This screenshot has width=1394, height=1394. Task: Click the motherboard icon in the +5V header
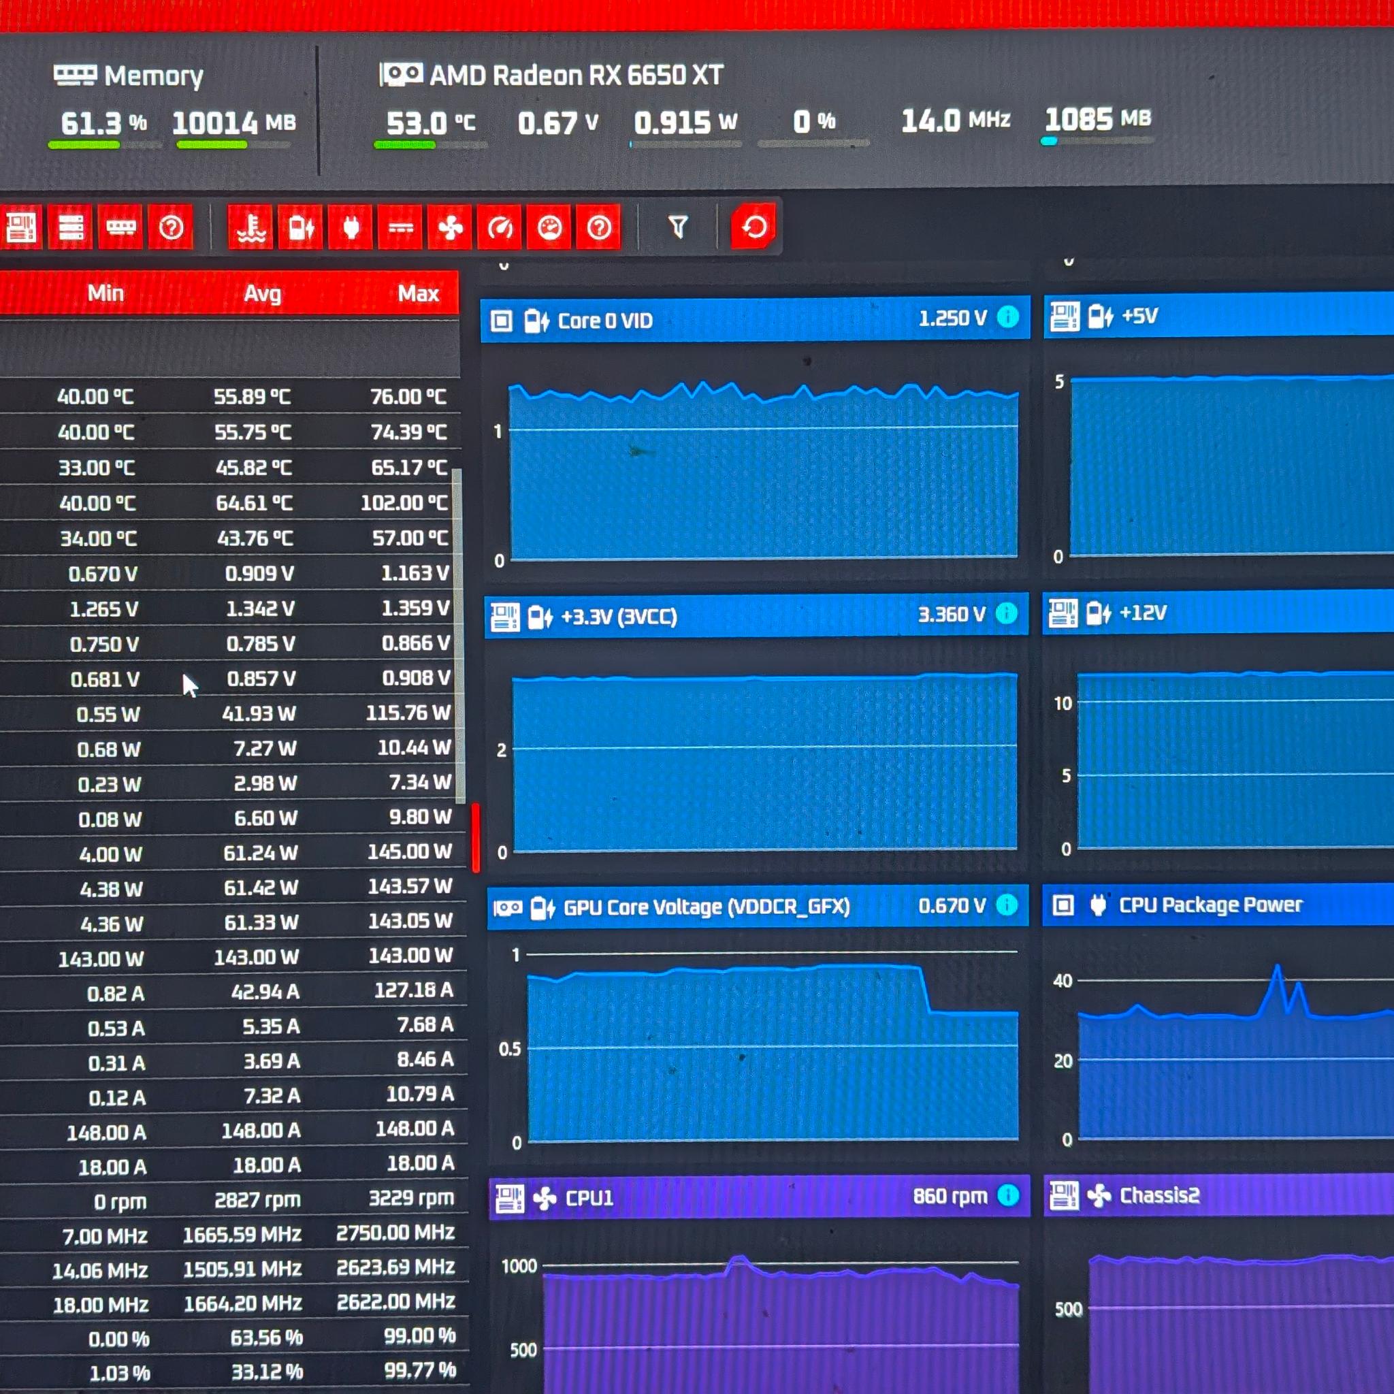coord(1064,316)
